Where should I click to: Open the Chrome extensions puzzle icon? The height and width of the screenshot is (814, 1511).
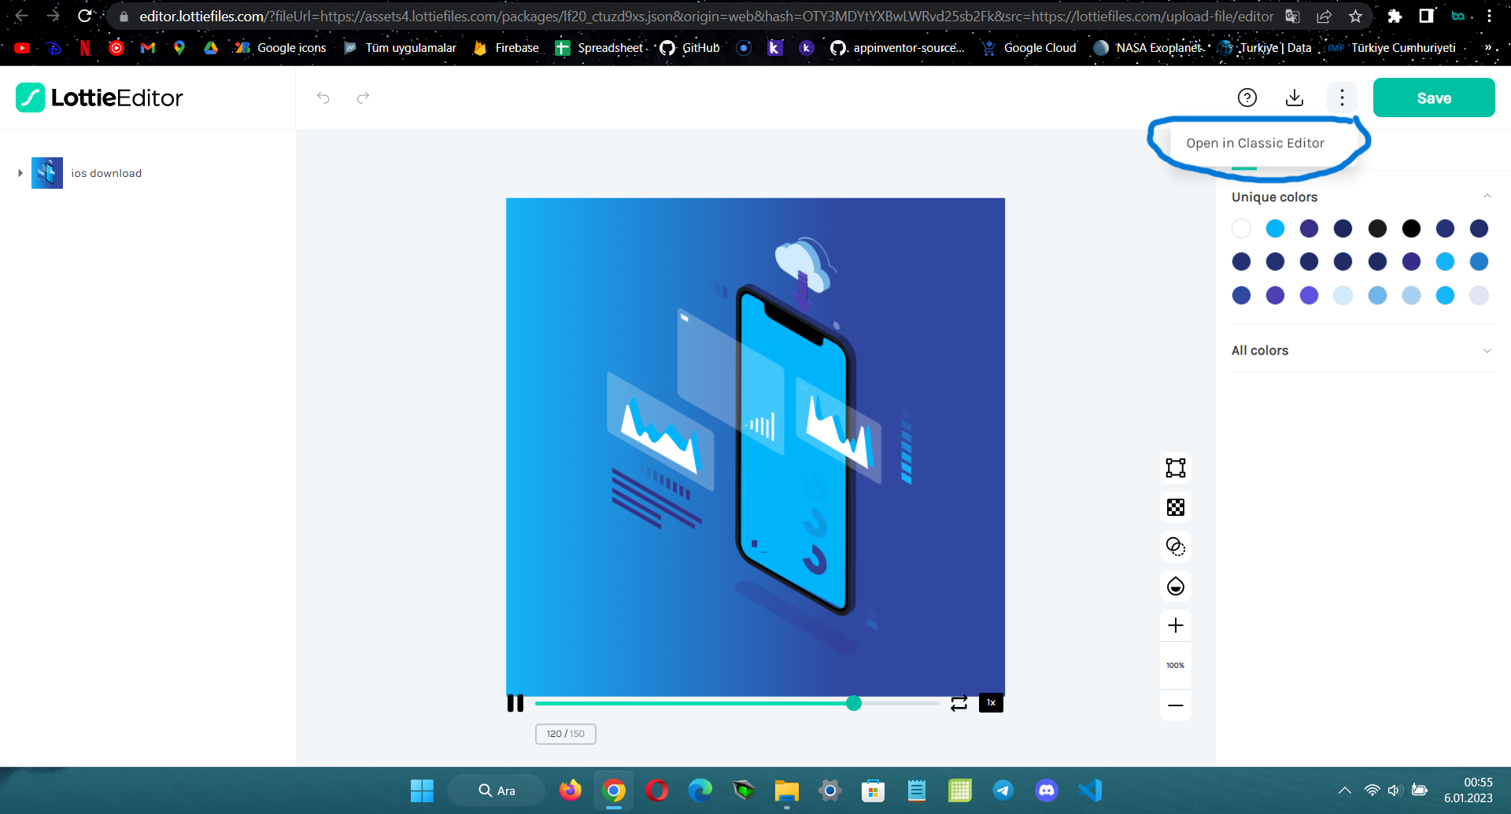click(1395, 16)
